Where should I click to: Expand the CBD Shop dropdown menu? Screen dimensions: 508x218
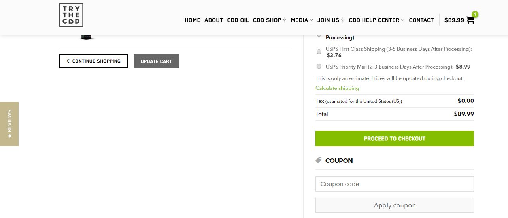click(270, 20)
